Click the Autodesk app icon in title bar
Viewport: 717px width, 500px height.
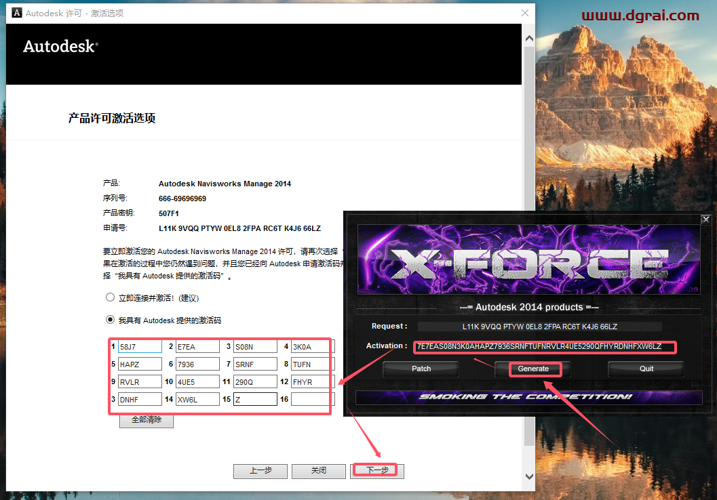tap(17, 13)
